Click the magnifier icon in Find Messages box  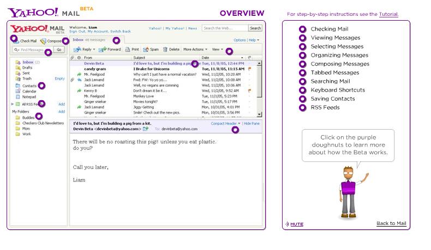coord(16,50)
